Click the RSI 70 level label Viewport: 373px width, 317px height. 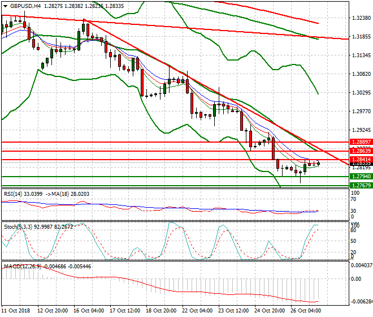pos(353,199)
